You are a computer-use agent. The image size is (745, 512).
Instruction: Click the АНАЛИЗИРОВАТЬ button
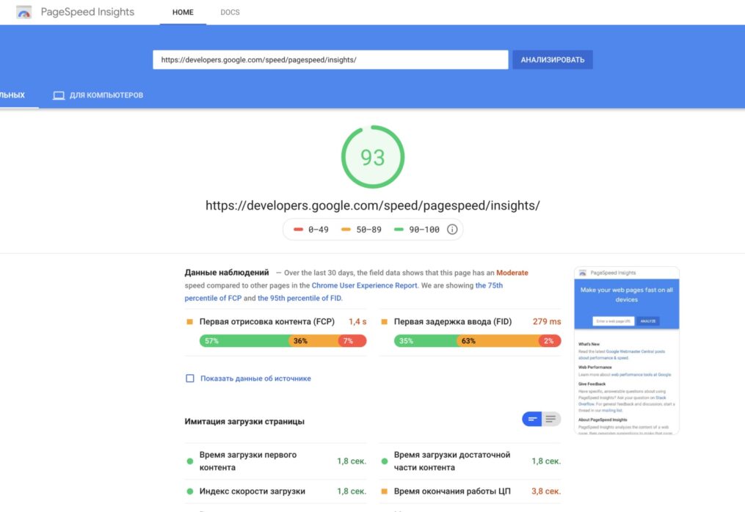(x=553, y=60)
